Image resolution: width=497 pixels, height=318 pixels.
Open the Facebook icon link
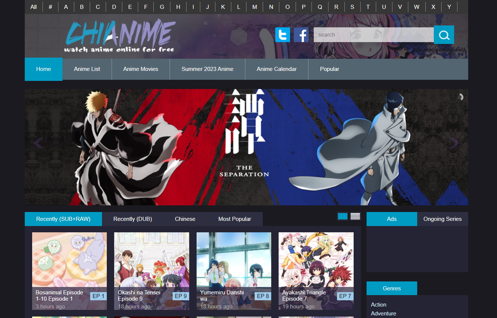(301, 35)
